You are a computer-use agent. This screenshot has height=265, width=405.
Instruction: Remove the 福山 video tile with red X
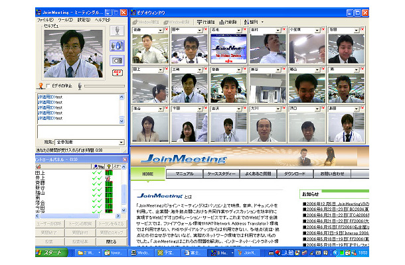(x=323, y=69)
